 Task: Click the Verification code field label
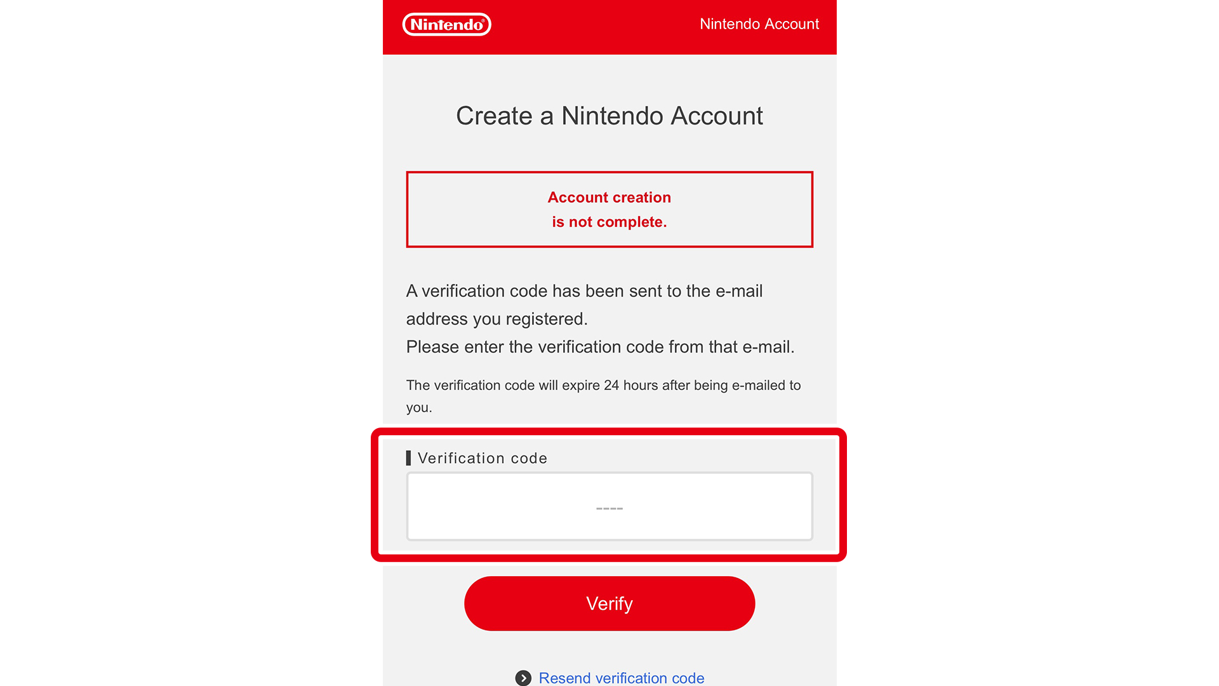click(x=483, y=458)
